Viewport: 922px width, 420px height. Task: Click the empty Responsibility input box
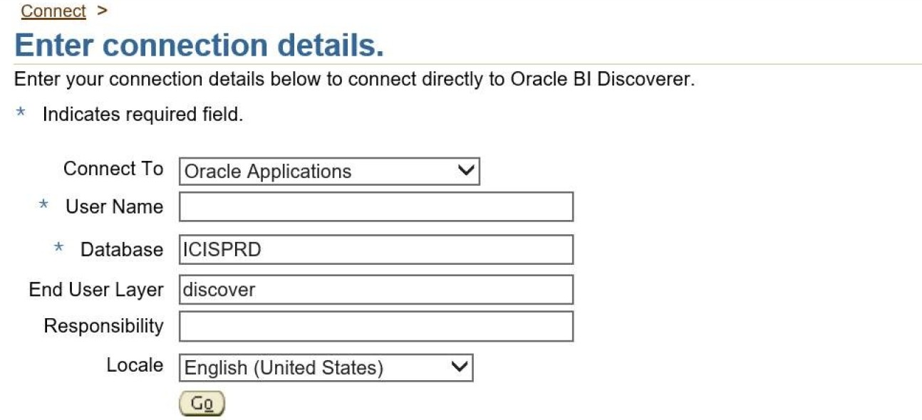coord(375,327)
